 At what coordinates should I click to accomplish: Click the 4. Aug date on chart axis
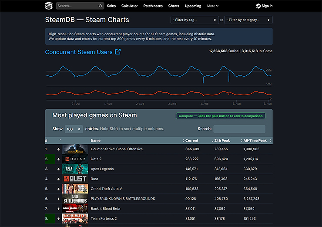tap(205, 104)
